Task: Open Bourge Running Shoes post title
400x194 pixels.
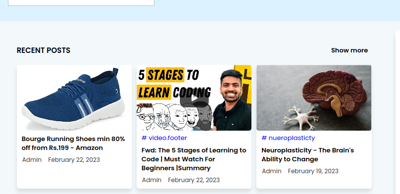Action: coord(74,143)
